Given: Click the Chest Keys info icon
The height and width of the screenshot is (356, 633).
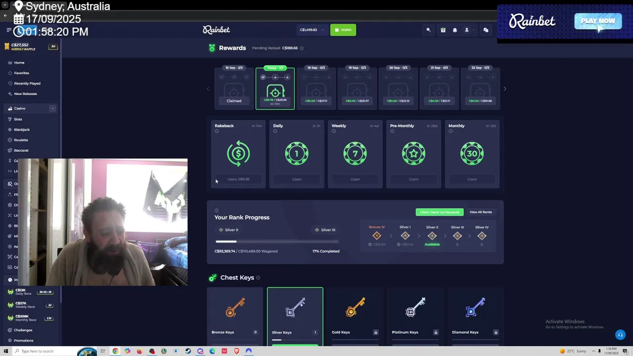Looking at the screenshot, I should click(258, 278).
